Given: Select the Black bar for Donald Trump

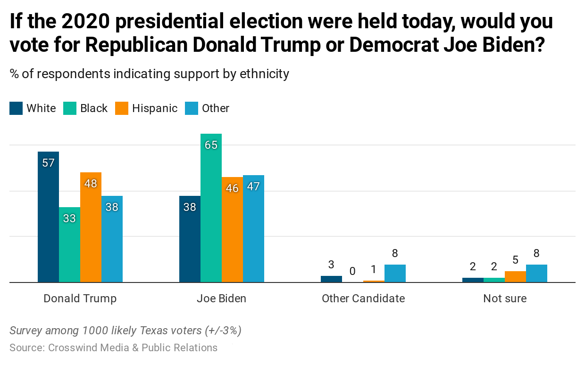Looking at the screenshot, I should pos(69,244).
